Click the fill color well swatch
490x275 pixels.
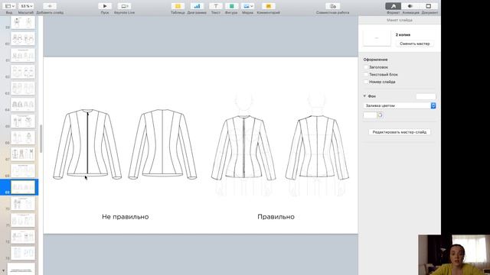coord(370,115)
